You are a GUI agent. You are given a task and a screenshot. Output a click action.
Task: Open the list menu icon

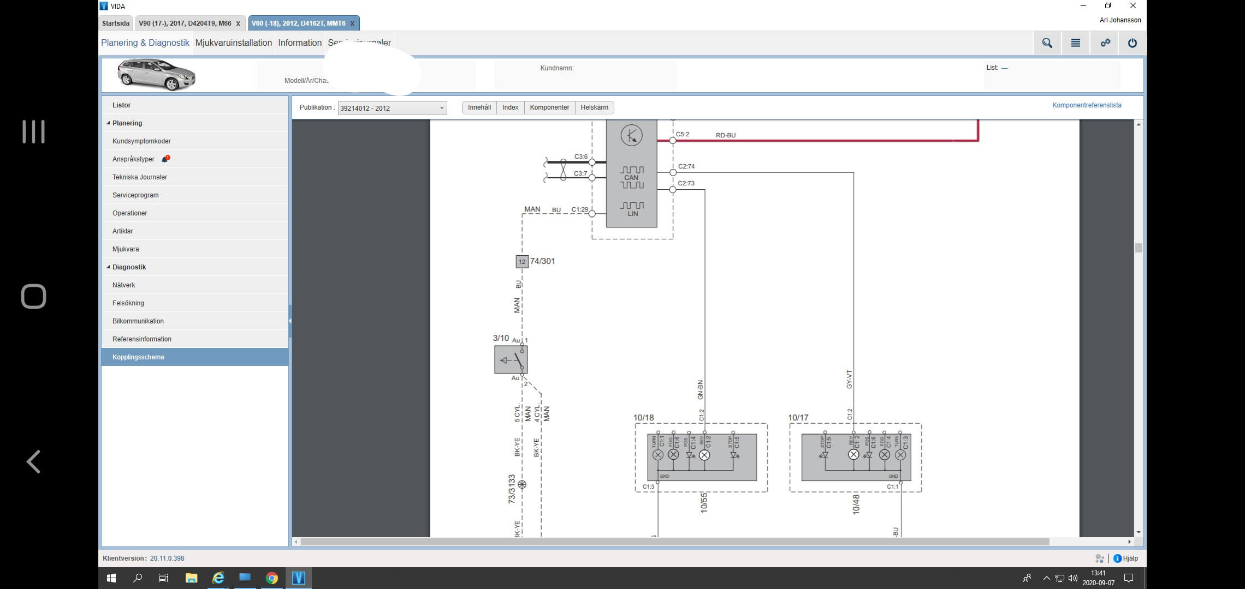click(1075, 43)
